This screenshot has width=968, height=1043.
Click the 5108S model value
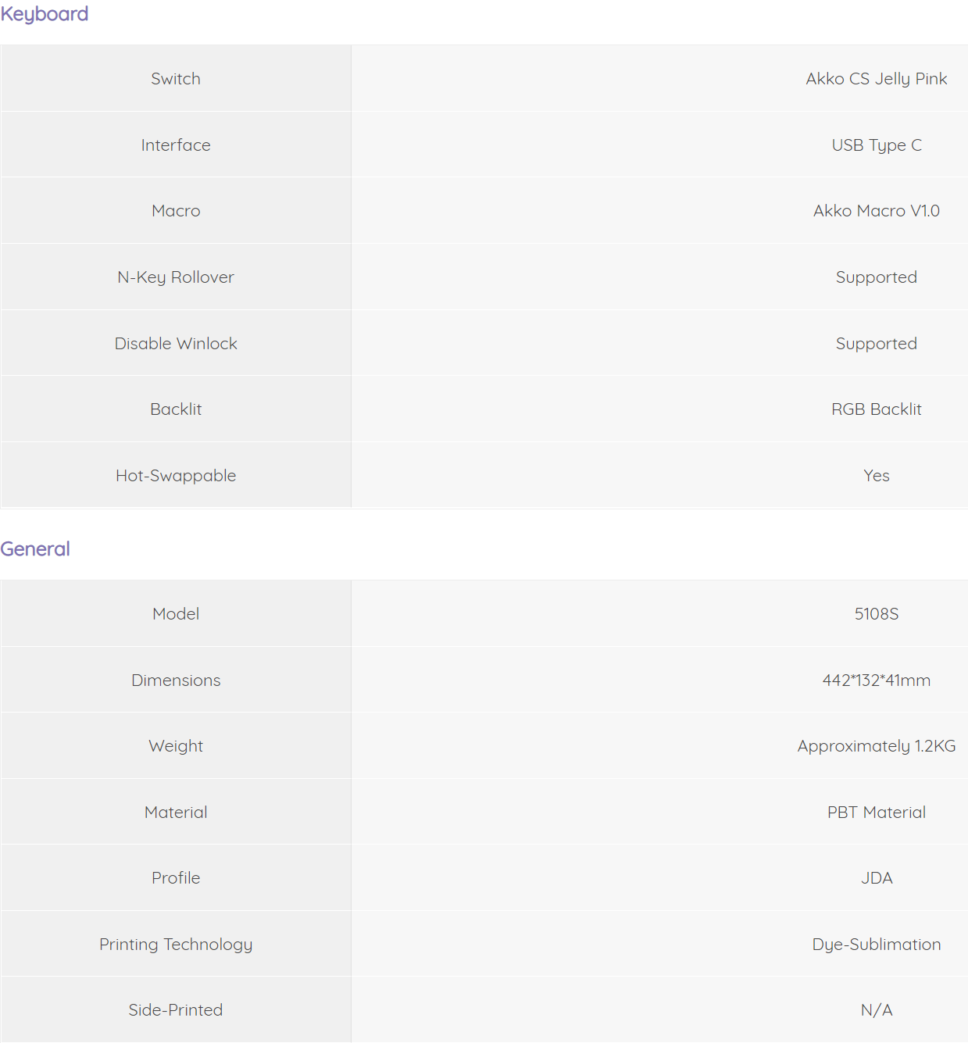(877, 614)
